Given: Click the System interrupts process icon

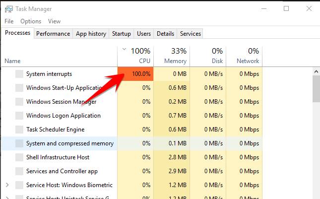Looking at the screenshot, I should coord(19,74).
